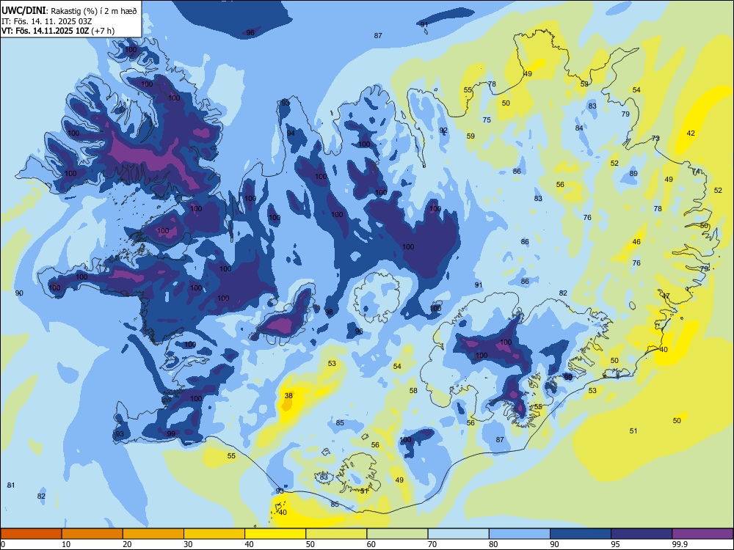Click the 50–60 legend color band
734x550 pixels.
click(336, 534)
